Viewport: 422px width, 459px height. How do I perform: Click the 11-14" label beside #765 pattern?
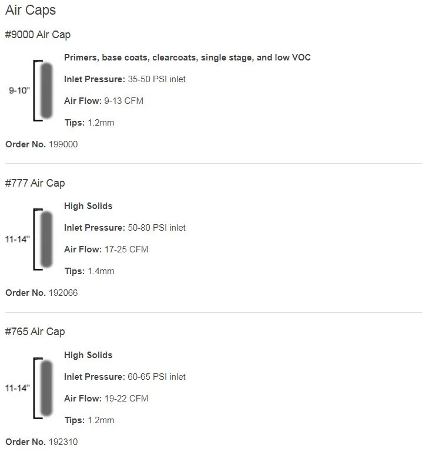point(18,388)
